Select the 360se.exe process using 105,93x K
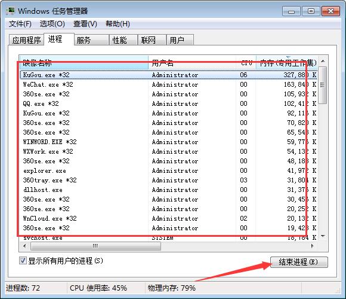346x299 pixels. [169, 94]
